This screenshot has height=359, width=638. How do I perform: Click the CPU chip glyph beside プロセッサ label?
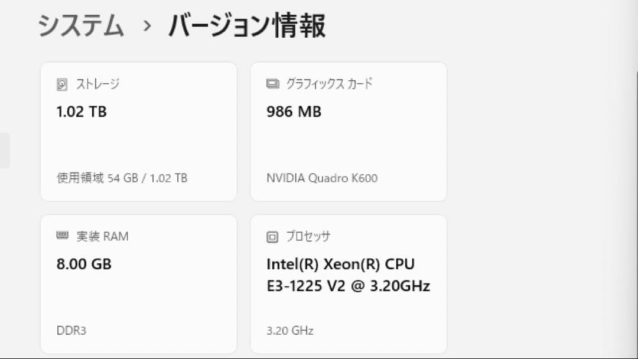click(272, 236)
